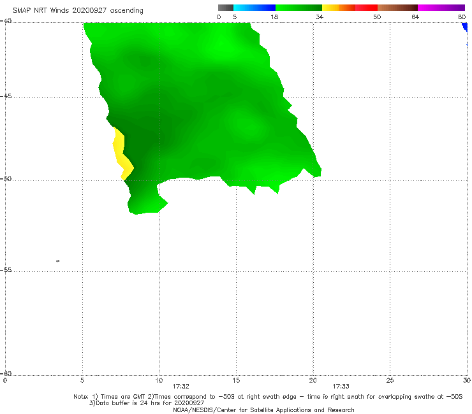Screen dimensions: 472x414
Task: Click the longitude label '20'
Action: (313, 380)
